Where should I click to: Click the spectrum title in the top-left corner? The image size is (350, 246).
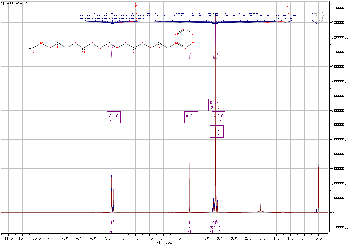click(19, 4)
